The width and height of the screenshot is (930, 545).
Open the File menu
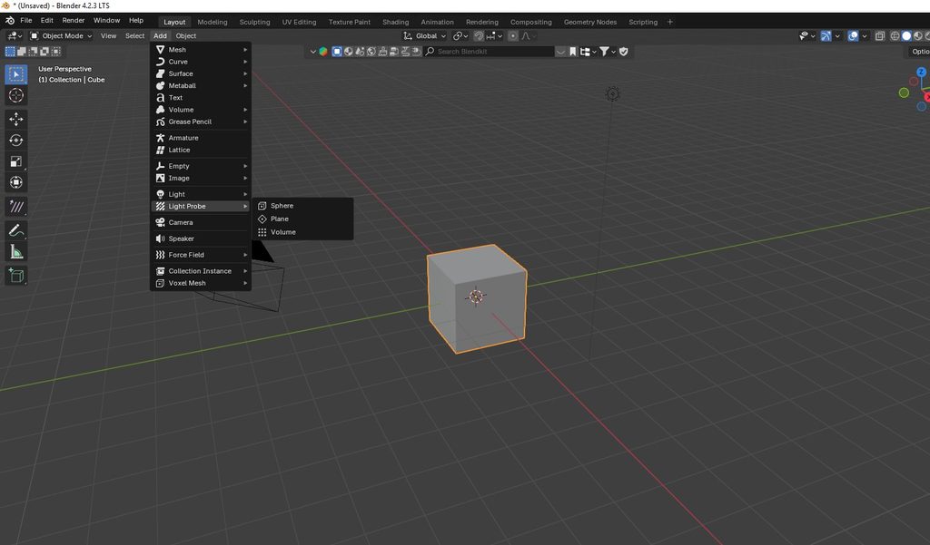point(26,20)
